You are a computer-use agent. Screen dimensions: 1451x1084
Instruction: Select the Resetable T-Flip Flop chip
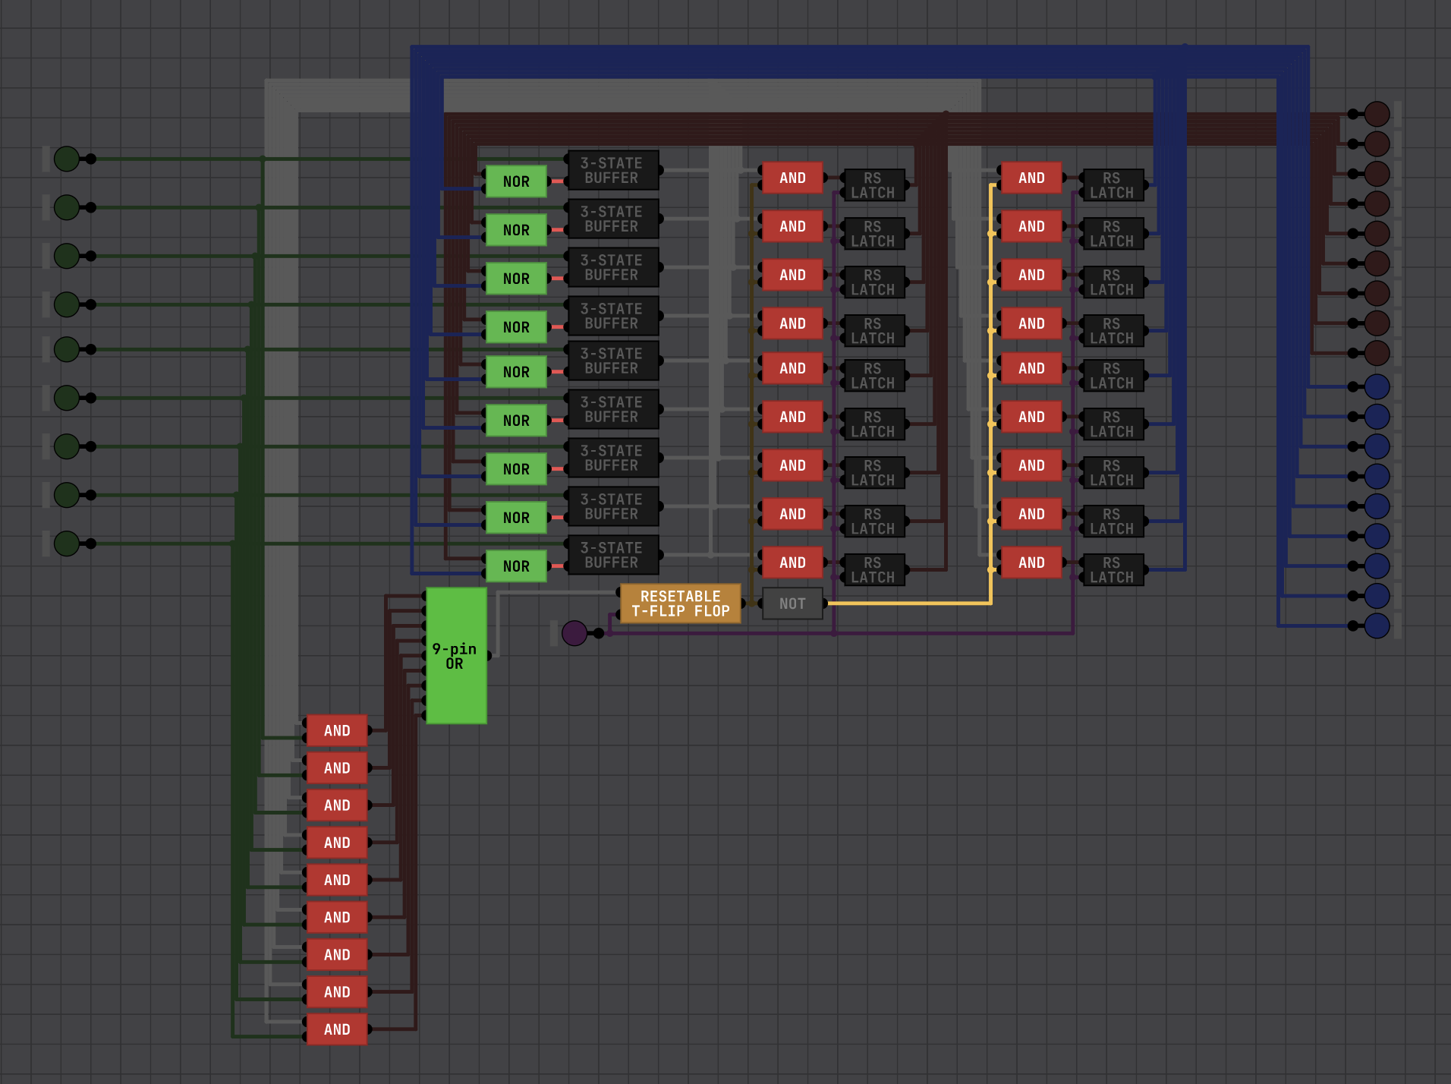click(x=681, y=603)
